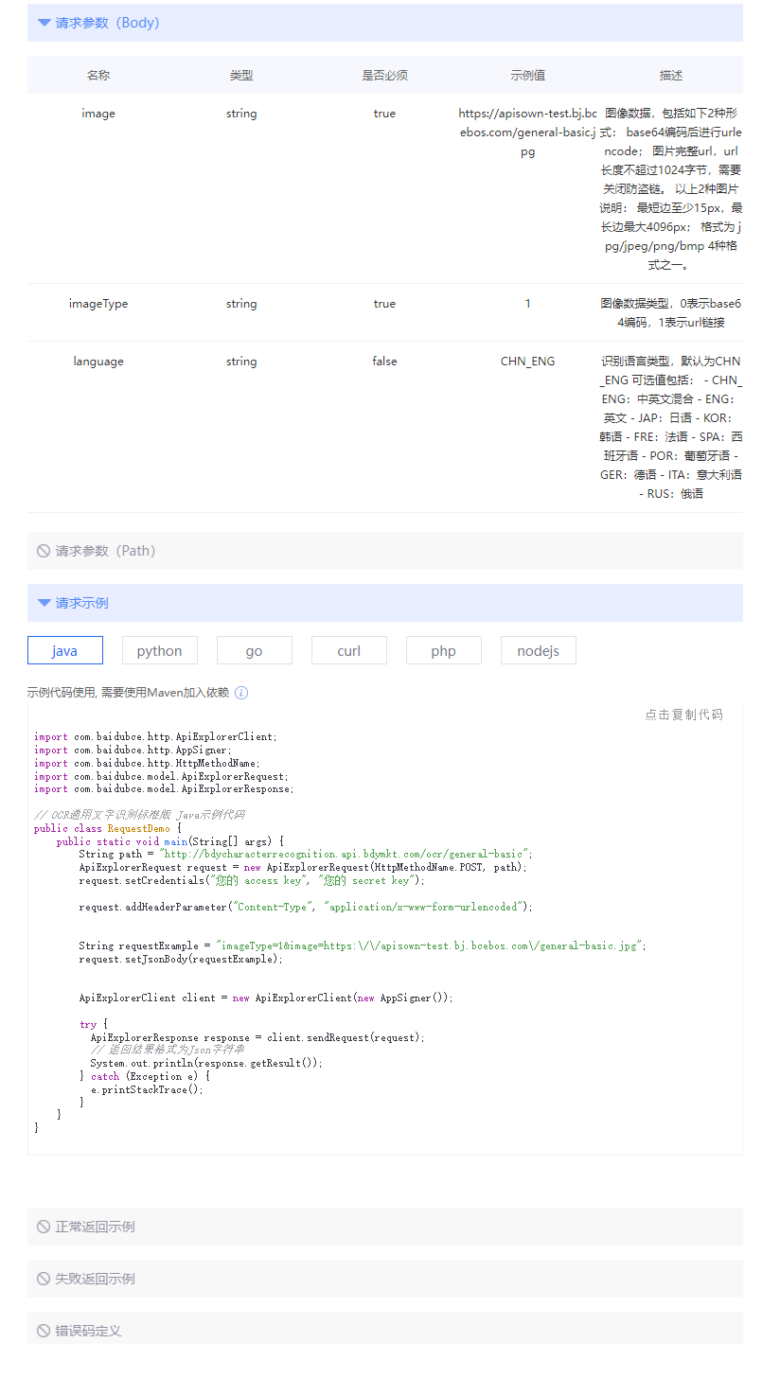This screenshot has height=1378, width=780.
Task: Click the String path code line
Action: [x=306, y=854]
